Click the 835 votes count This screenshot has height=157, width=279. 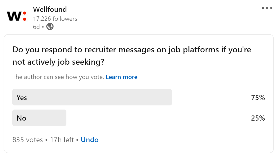(28, 140)
